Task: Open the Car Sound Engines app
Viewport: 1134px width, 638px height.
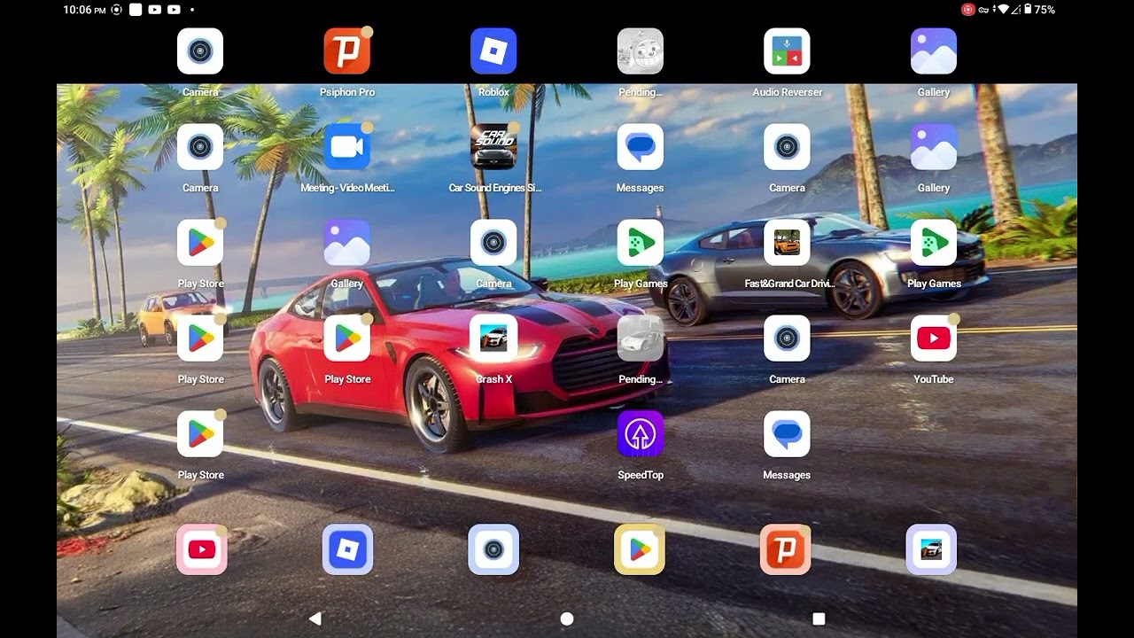Action: tap(493, 147)
